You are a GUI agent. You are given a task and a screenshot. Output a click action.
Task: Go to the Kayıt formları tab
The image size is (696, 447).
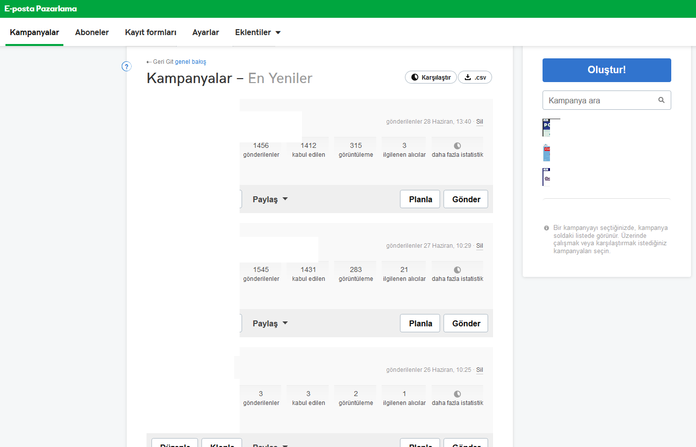(x=150, y=32)
